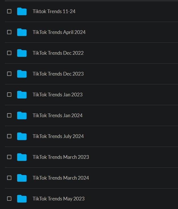Open the TikTok Trends March 2023 name link

coord(60,157)
